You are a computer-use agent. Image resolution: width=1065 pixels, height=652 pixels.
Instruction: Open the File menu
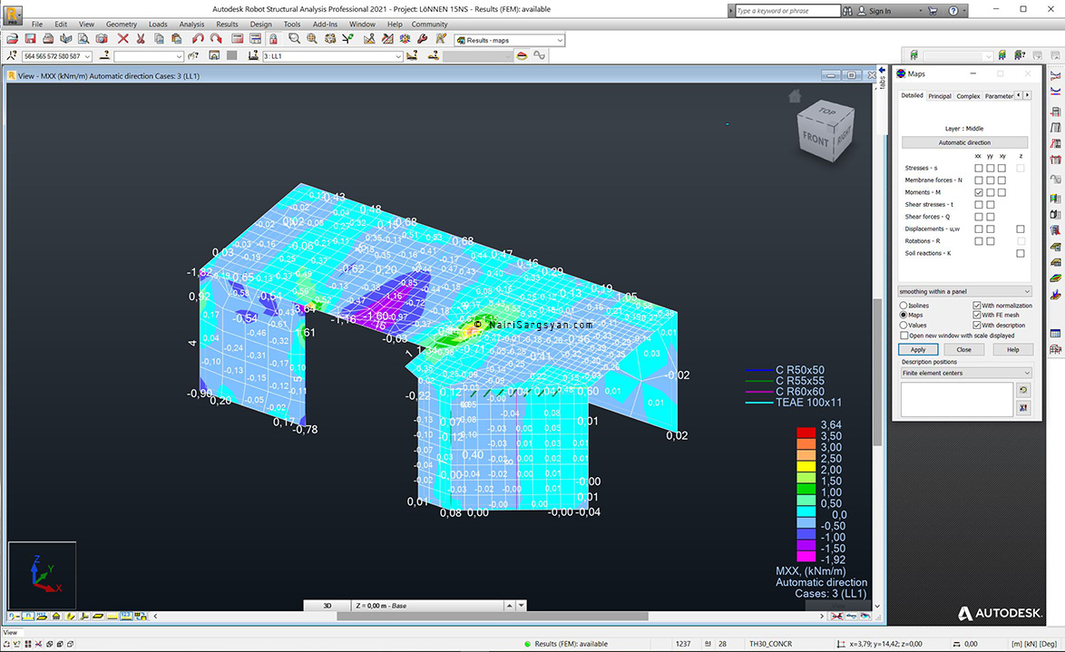pos(36,24)
